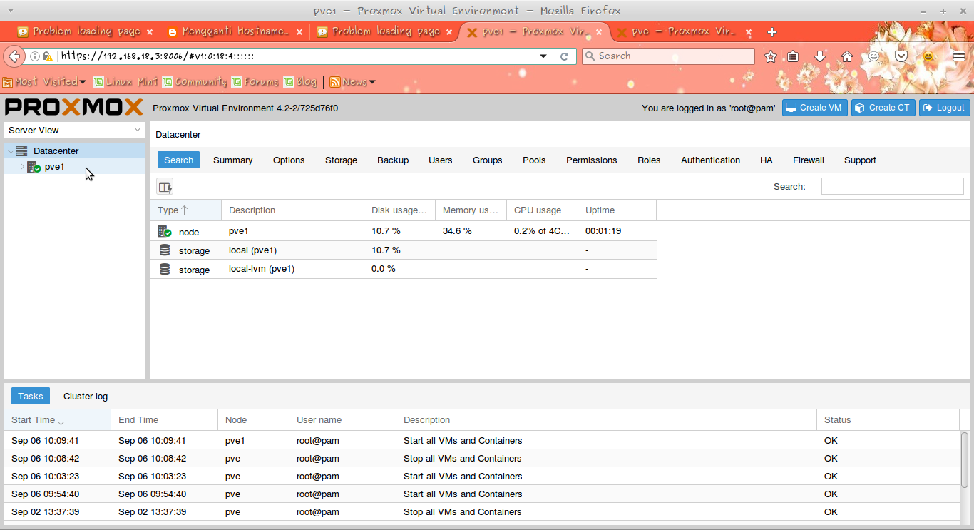Click the gray smiley chat icon in toolbar
The width and height of the screenshot is (974, 530).
[874, 56]
